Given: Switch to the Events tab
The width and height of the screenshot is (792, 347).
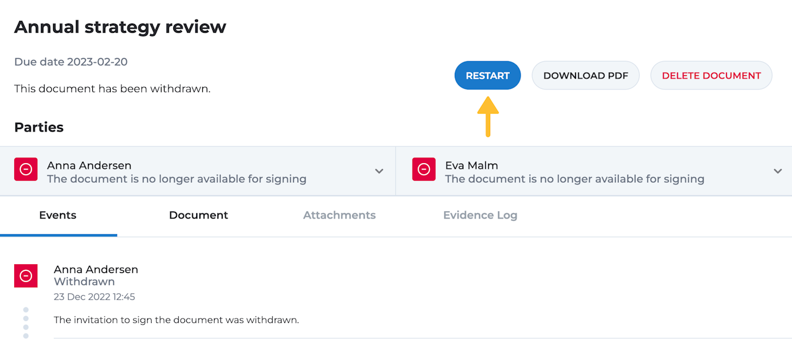Looking at the screenshot, I should tap(58, 215).
